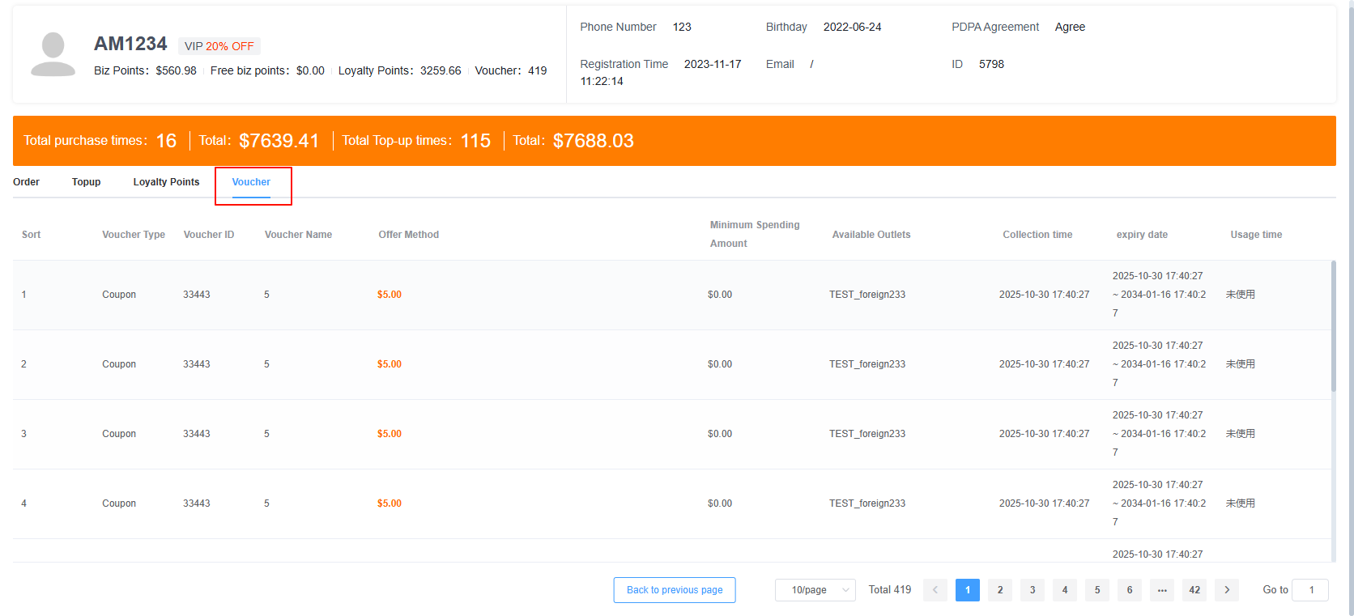Open the Topup tab

pos(86,182)
